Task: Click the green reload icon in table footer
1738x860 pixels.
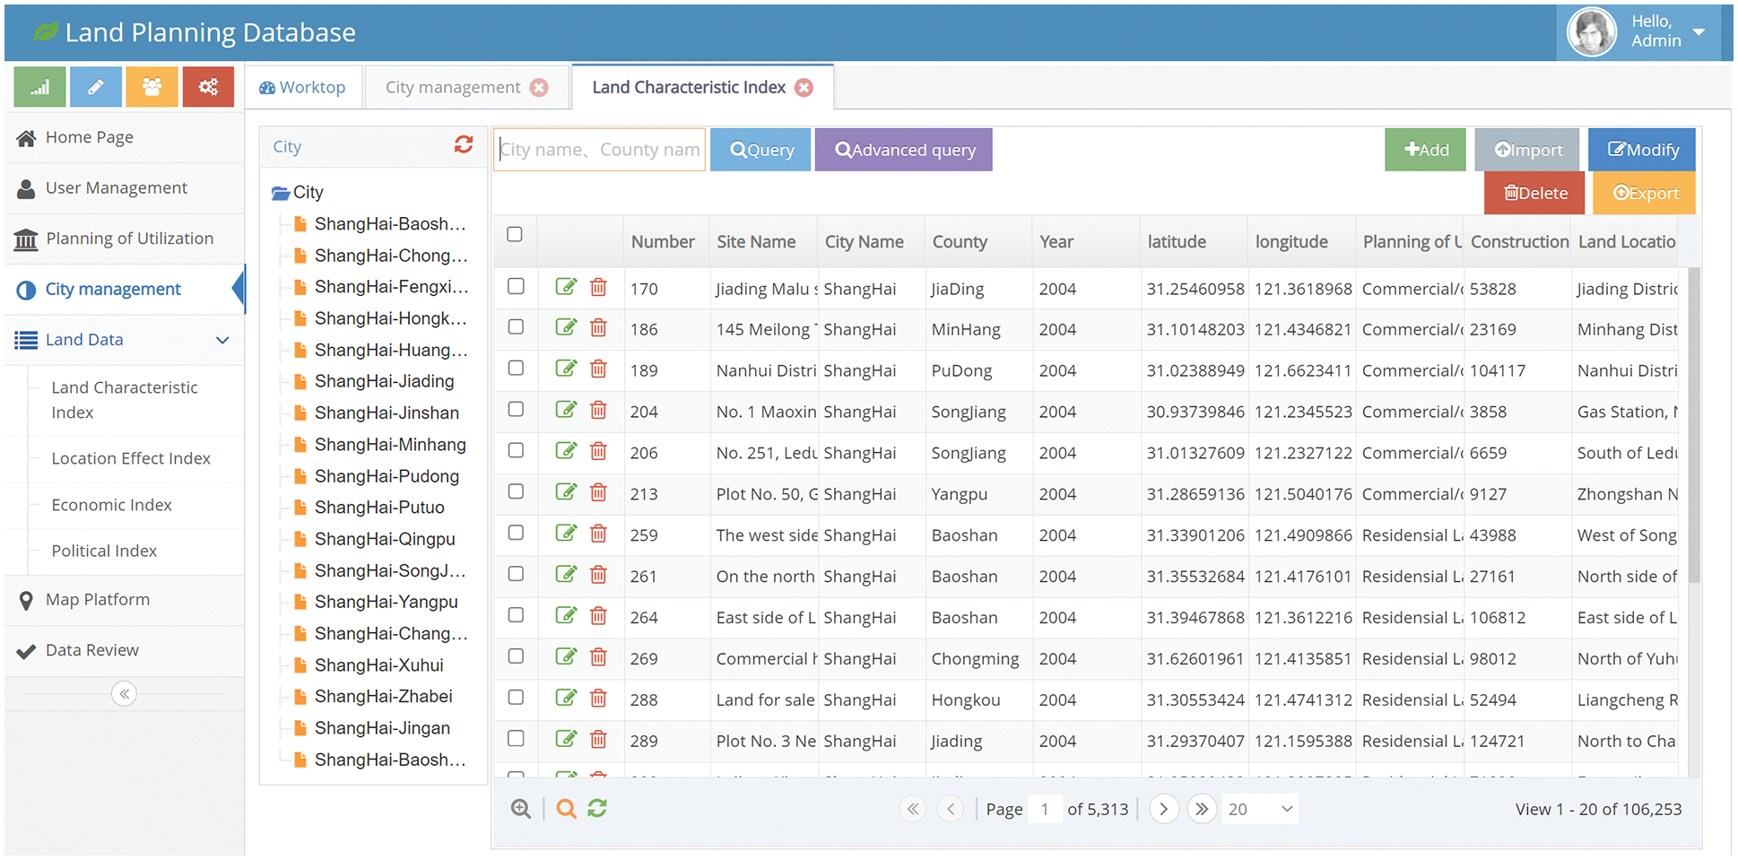Action: [x=597, y=809]
